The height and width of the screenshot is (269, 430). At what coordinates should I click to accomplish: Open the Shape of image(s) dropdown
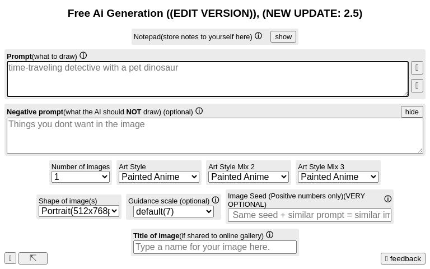pyautogui.click(x=79, y=211)
